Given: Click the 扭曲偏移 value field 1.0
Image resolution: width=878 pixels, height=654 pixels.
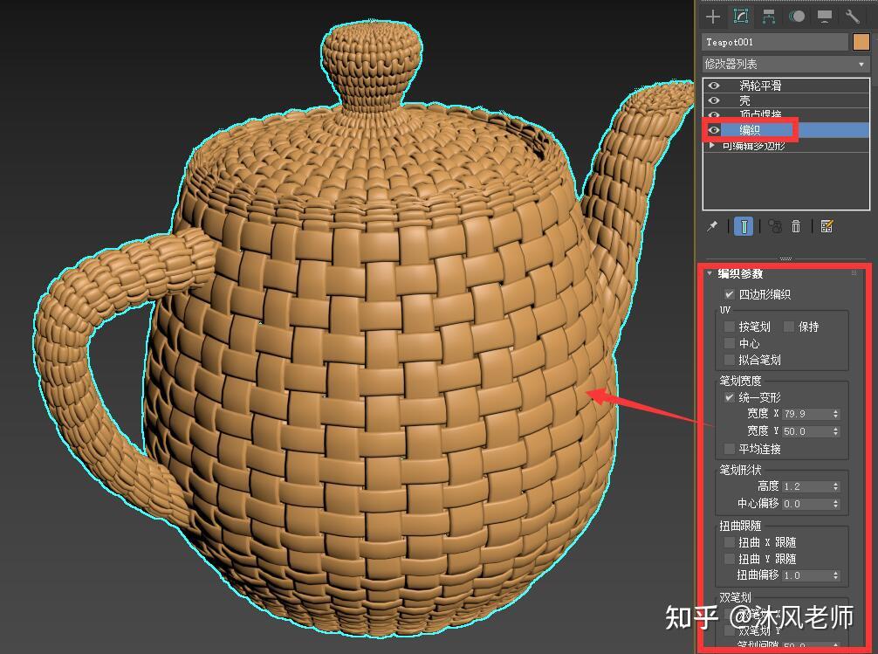Looking at the screenshot, I should 807,575.
